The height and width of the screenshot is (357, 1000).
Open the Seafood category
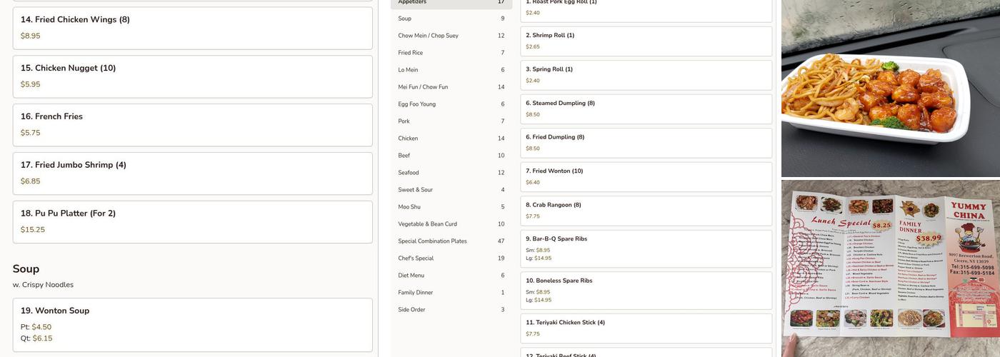pyautogui.click(x=451, y=173)
